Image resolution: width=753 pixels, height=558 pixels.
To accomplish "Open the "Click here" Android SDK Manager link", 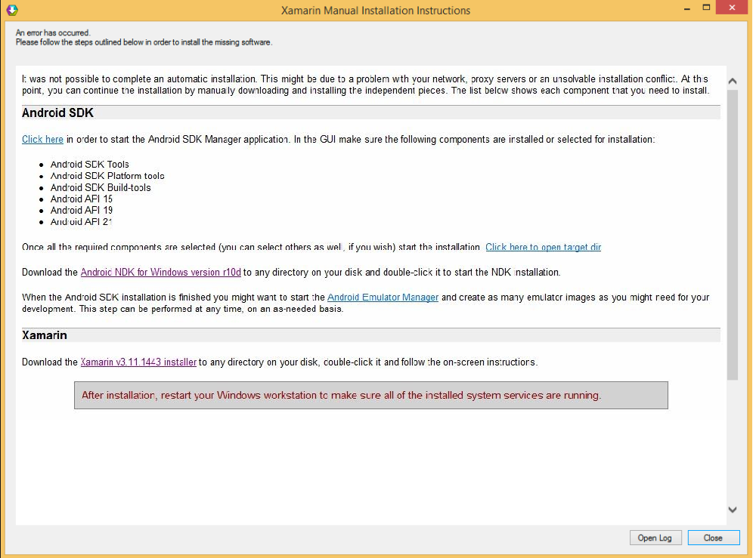I will point(42,139).
